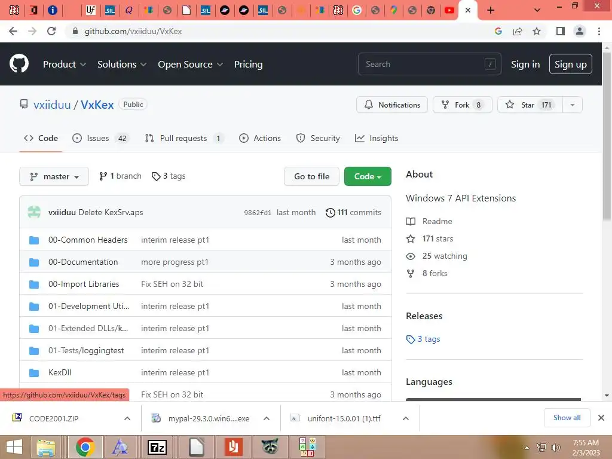Click the vxiiduu avatar in commit row
The image size is (612, 459).
click(x=34, y=212)
